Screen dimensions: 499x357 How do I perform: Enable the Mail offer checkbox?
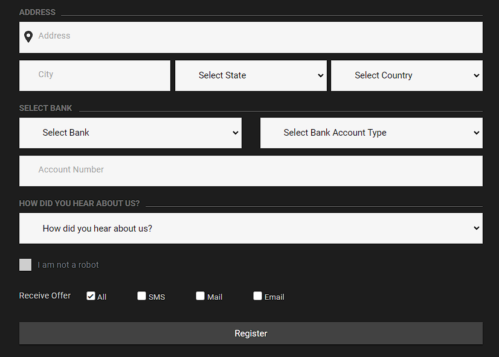[200, 295]
